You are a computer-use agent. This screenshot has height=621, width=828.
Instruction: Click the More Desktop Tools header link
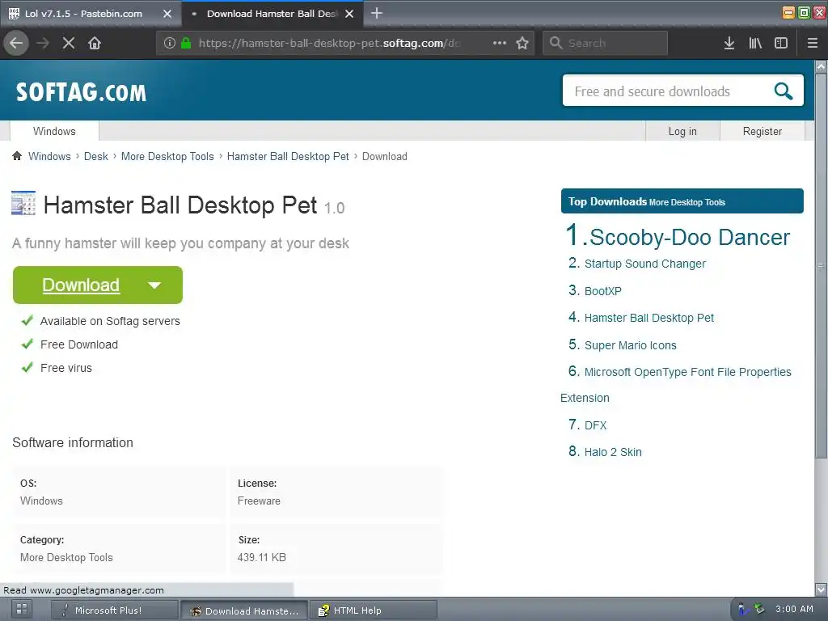pos(687,202)
